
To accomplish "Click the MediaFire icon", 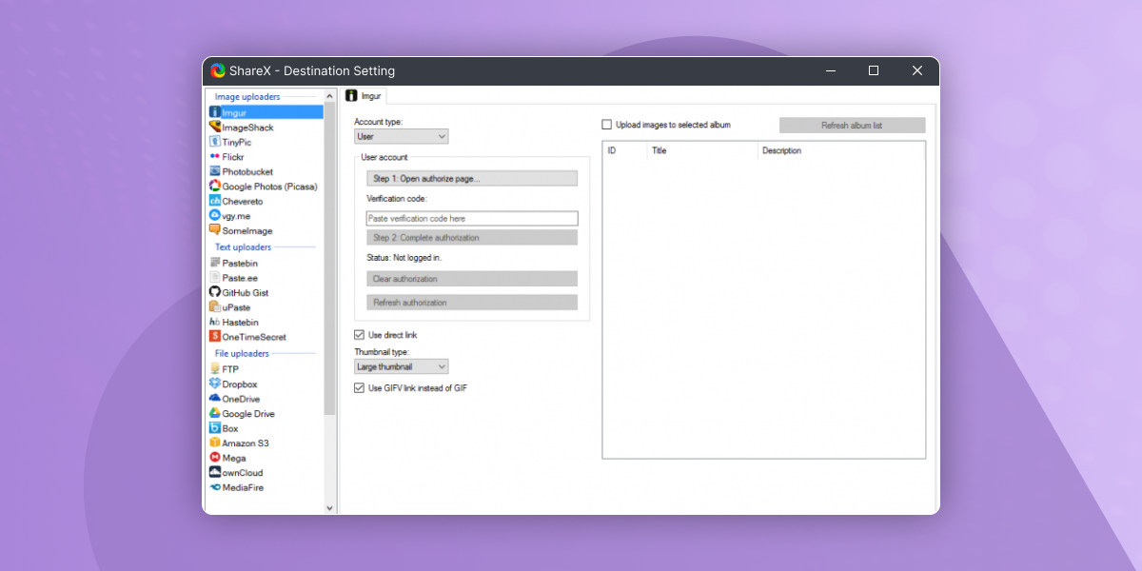I will [x=215, y=487].
